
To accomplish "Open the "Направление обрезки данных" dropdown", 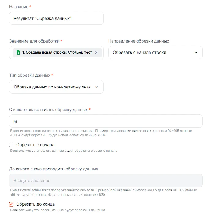I will (155, 53).
